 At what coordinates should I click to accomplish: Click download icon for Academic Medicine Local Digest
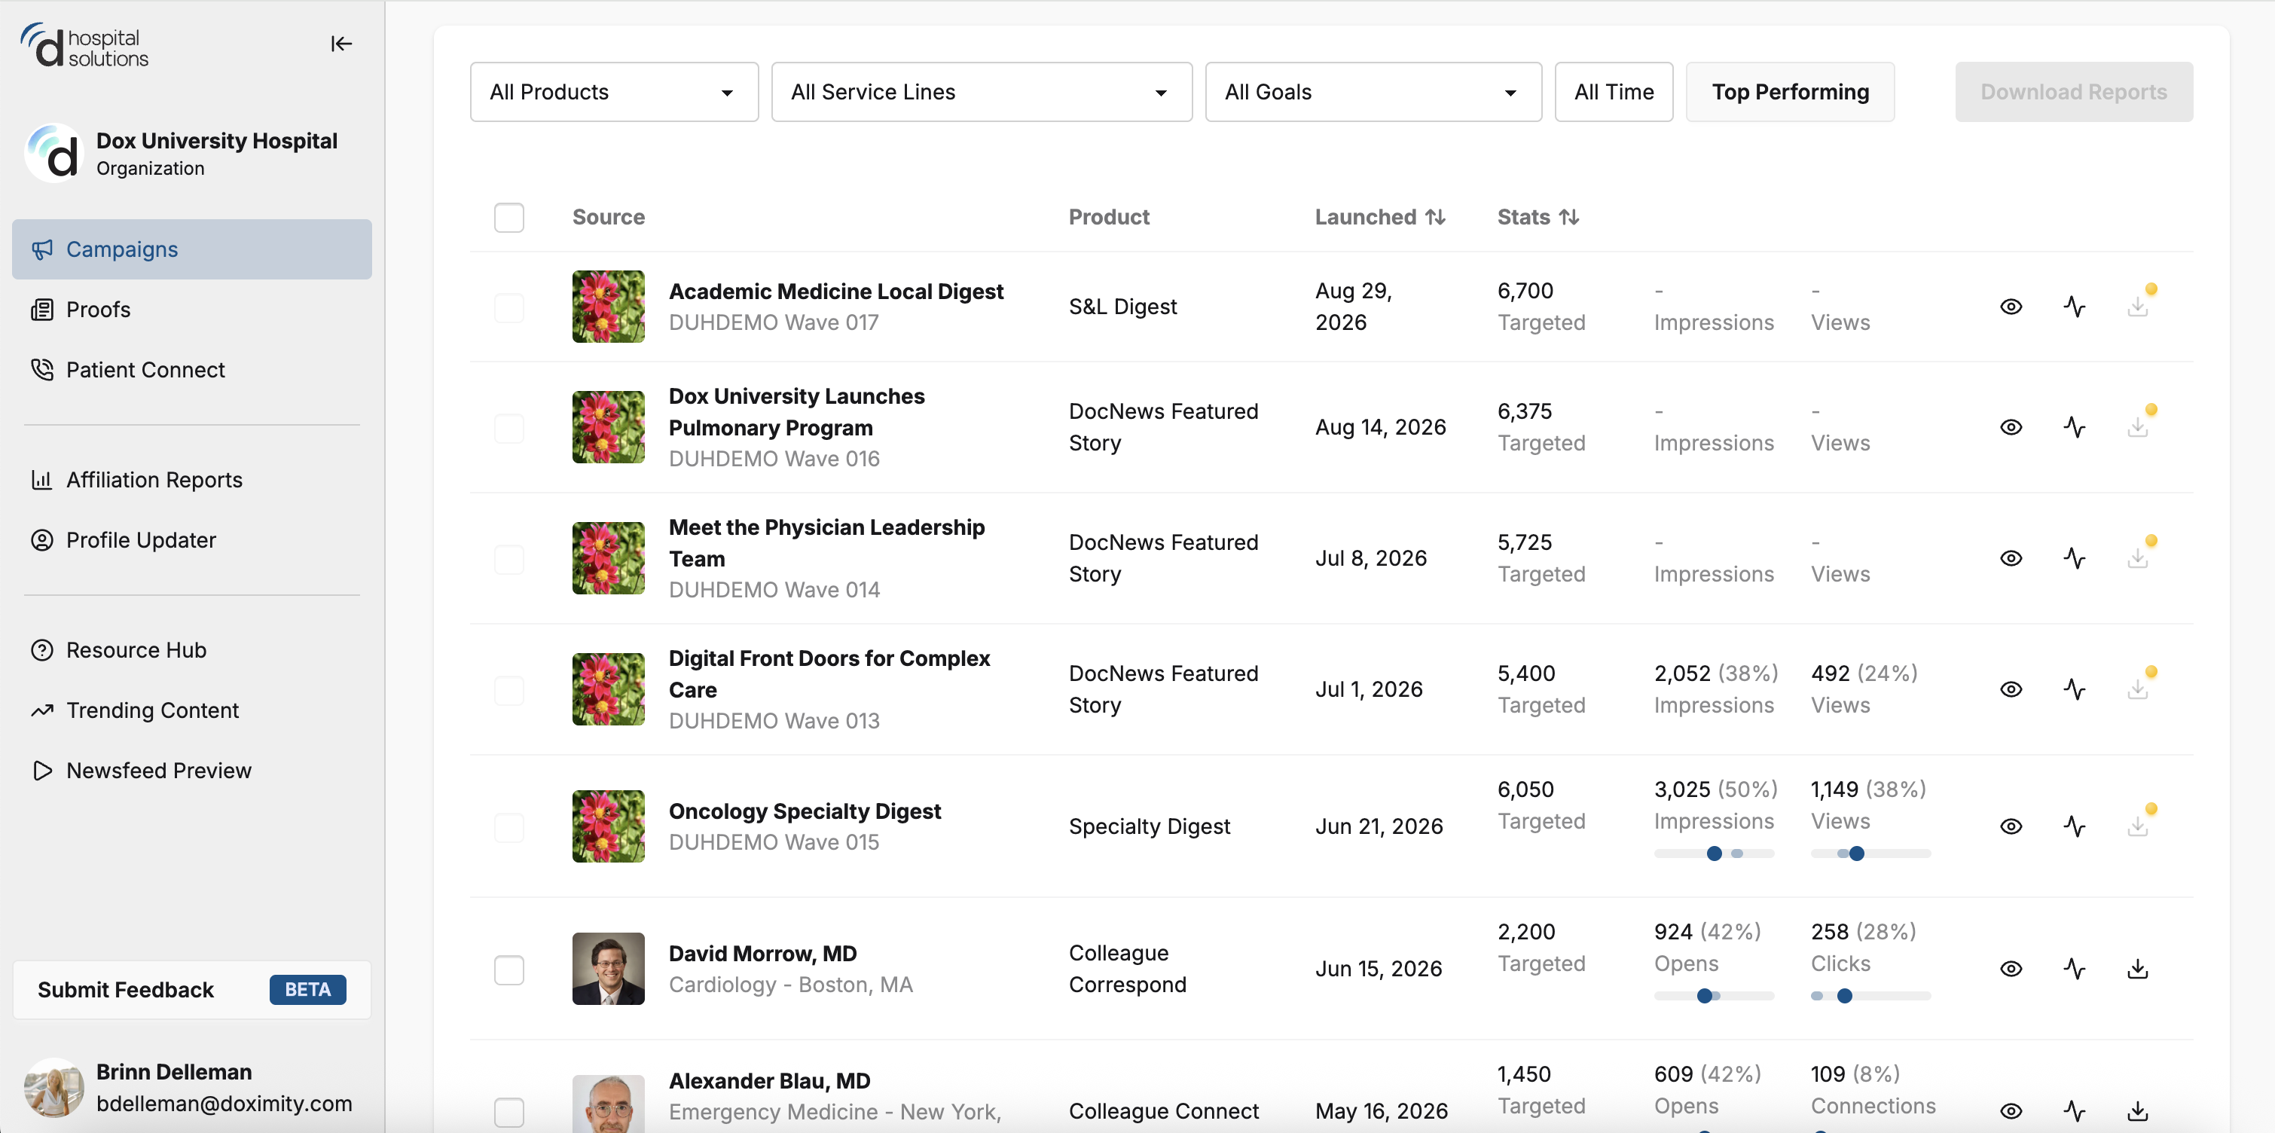tap(2137, 307)
